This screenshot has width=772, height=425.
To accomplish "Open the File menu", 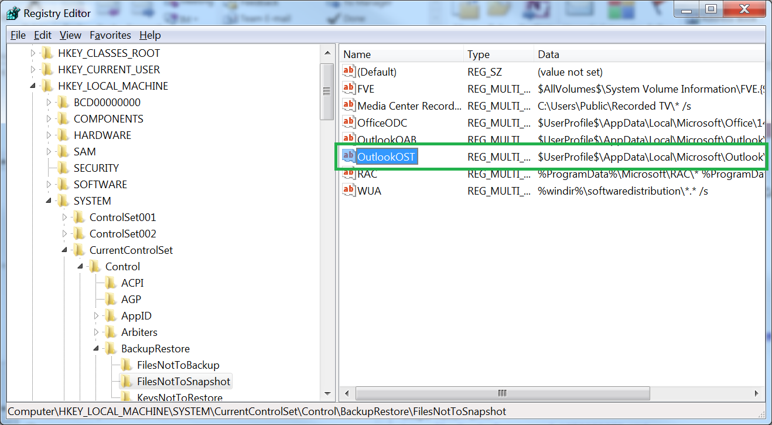I will [x=18, y=35].
